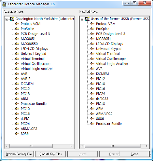
Task: Select Virtual Terminal in Available Keys
Action: (x=33, y=59)
